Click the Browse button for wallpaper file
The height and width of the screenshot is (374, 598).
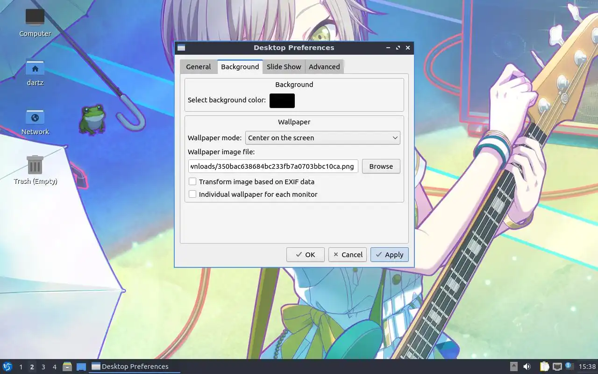381,166
